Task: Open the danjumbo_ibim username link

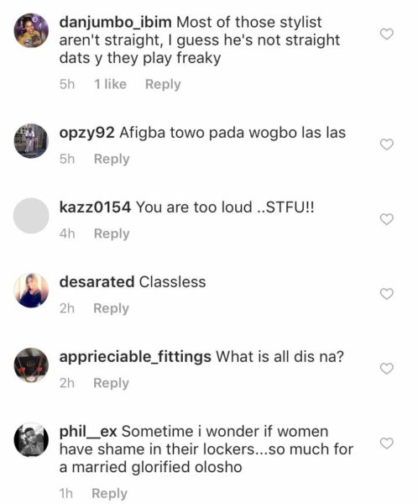Action: click(115, 23)
